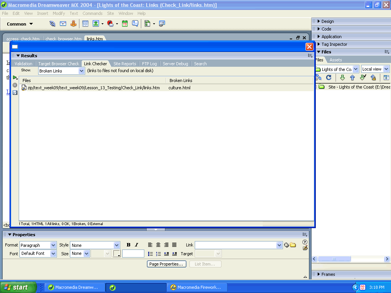Image resolution: width=391 pixels, height=293 pixels.
Task: Switch to the Assets tab
Action: pos(336,60)
